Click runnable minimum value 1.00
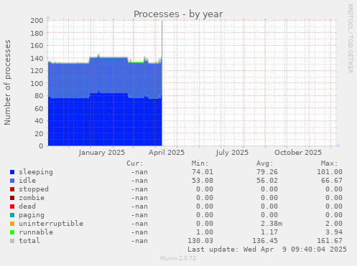357x266 pixels. [x=205, y=232]
